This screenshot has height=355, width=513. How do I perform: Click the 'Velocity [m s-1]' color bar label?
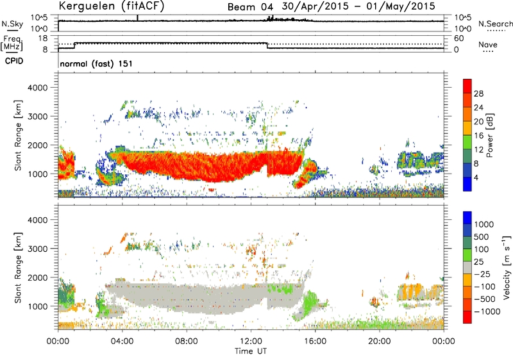click(x=507, y=267)
